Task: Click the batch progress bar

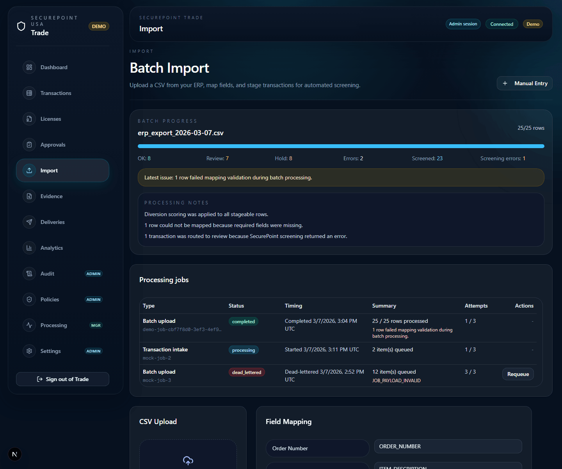Action: click(341, 146)
